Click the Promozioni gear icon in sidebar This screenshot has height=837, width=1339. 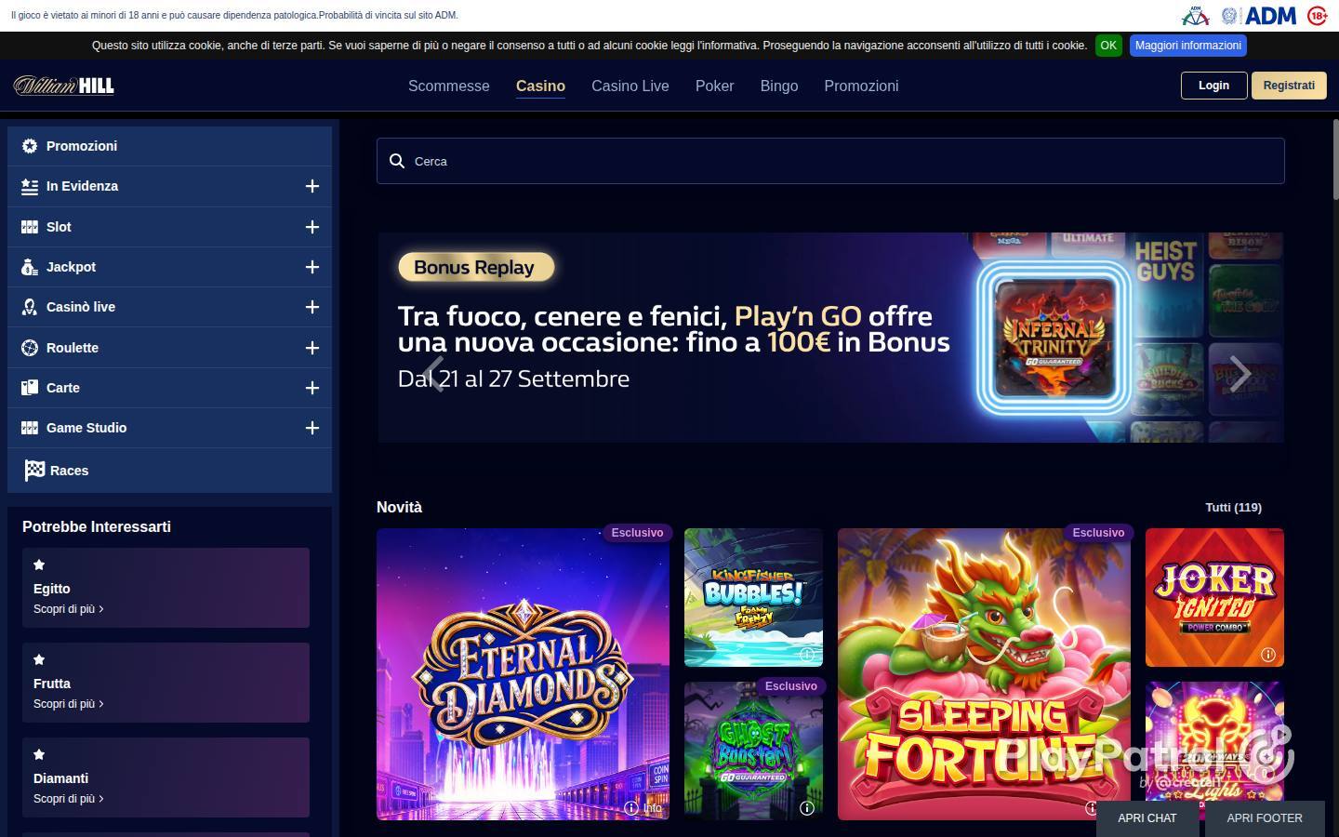pyautogui.click(x=30, y=146)
